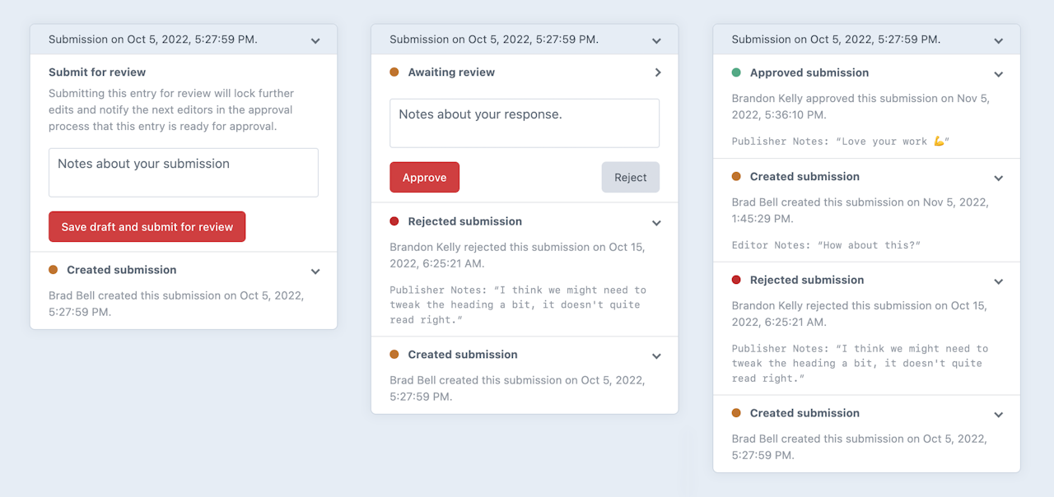The width and height of the screenshot is (1054, 497).
Task: Focus the "Notes about your submission" text field
Action: tap(184, 173)
